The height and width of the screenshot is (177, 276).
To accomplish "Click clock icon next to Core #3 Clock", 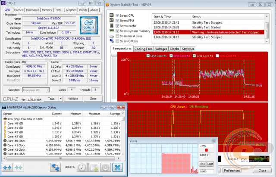I will [5, 154].
